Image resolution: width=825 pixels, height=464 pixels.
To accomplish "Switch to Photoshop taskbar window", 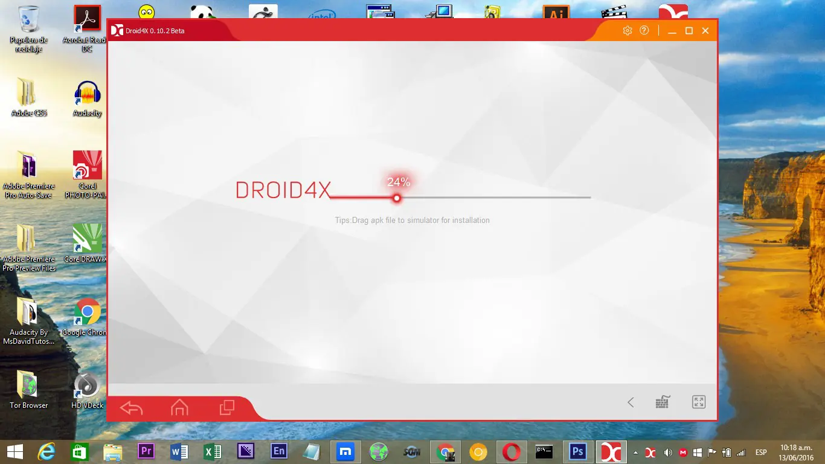I will tap(578, 451).
